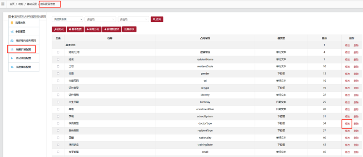Image resolution: width=363 pixels, height=157 pixels.
Task: Click 修改 in the idType row
Action: [347, 88]
